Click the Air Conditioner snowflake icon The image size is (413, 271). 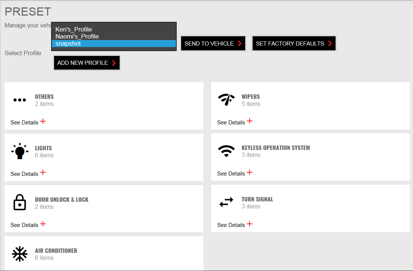(x=20, y=254)
